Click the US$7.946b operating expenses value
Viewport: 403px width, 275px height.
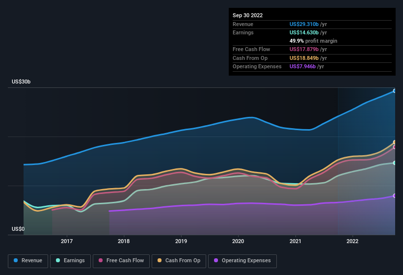302,67
